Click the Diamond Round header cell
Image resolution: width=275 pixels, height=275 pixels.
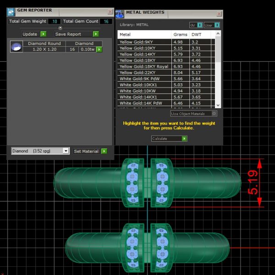coord(44,44)
